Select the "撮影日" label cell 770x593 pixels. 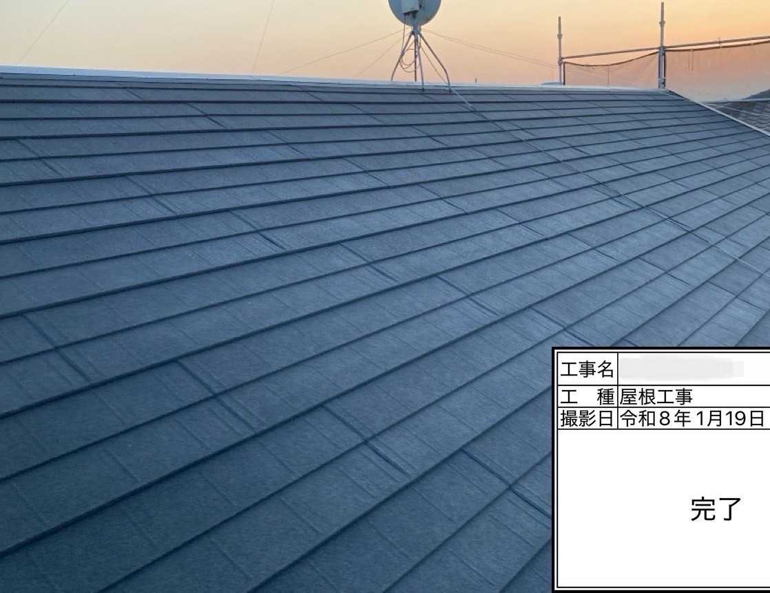tap(586, 418)
